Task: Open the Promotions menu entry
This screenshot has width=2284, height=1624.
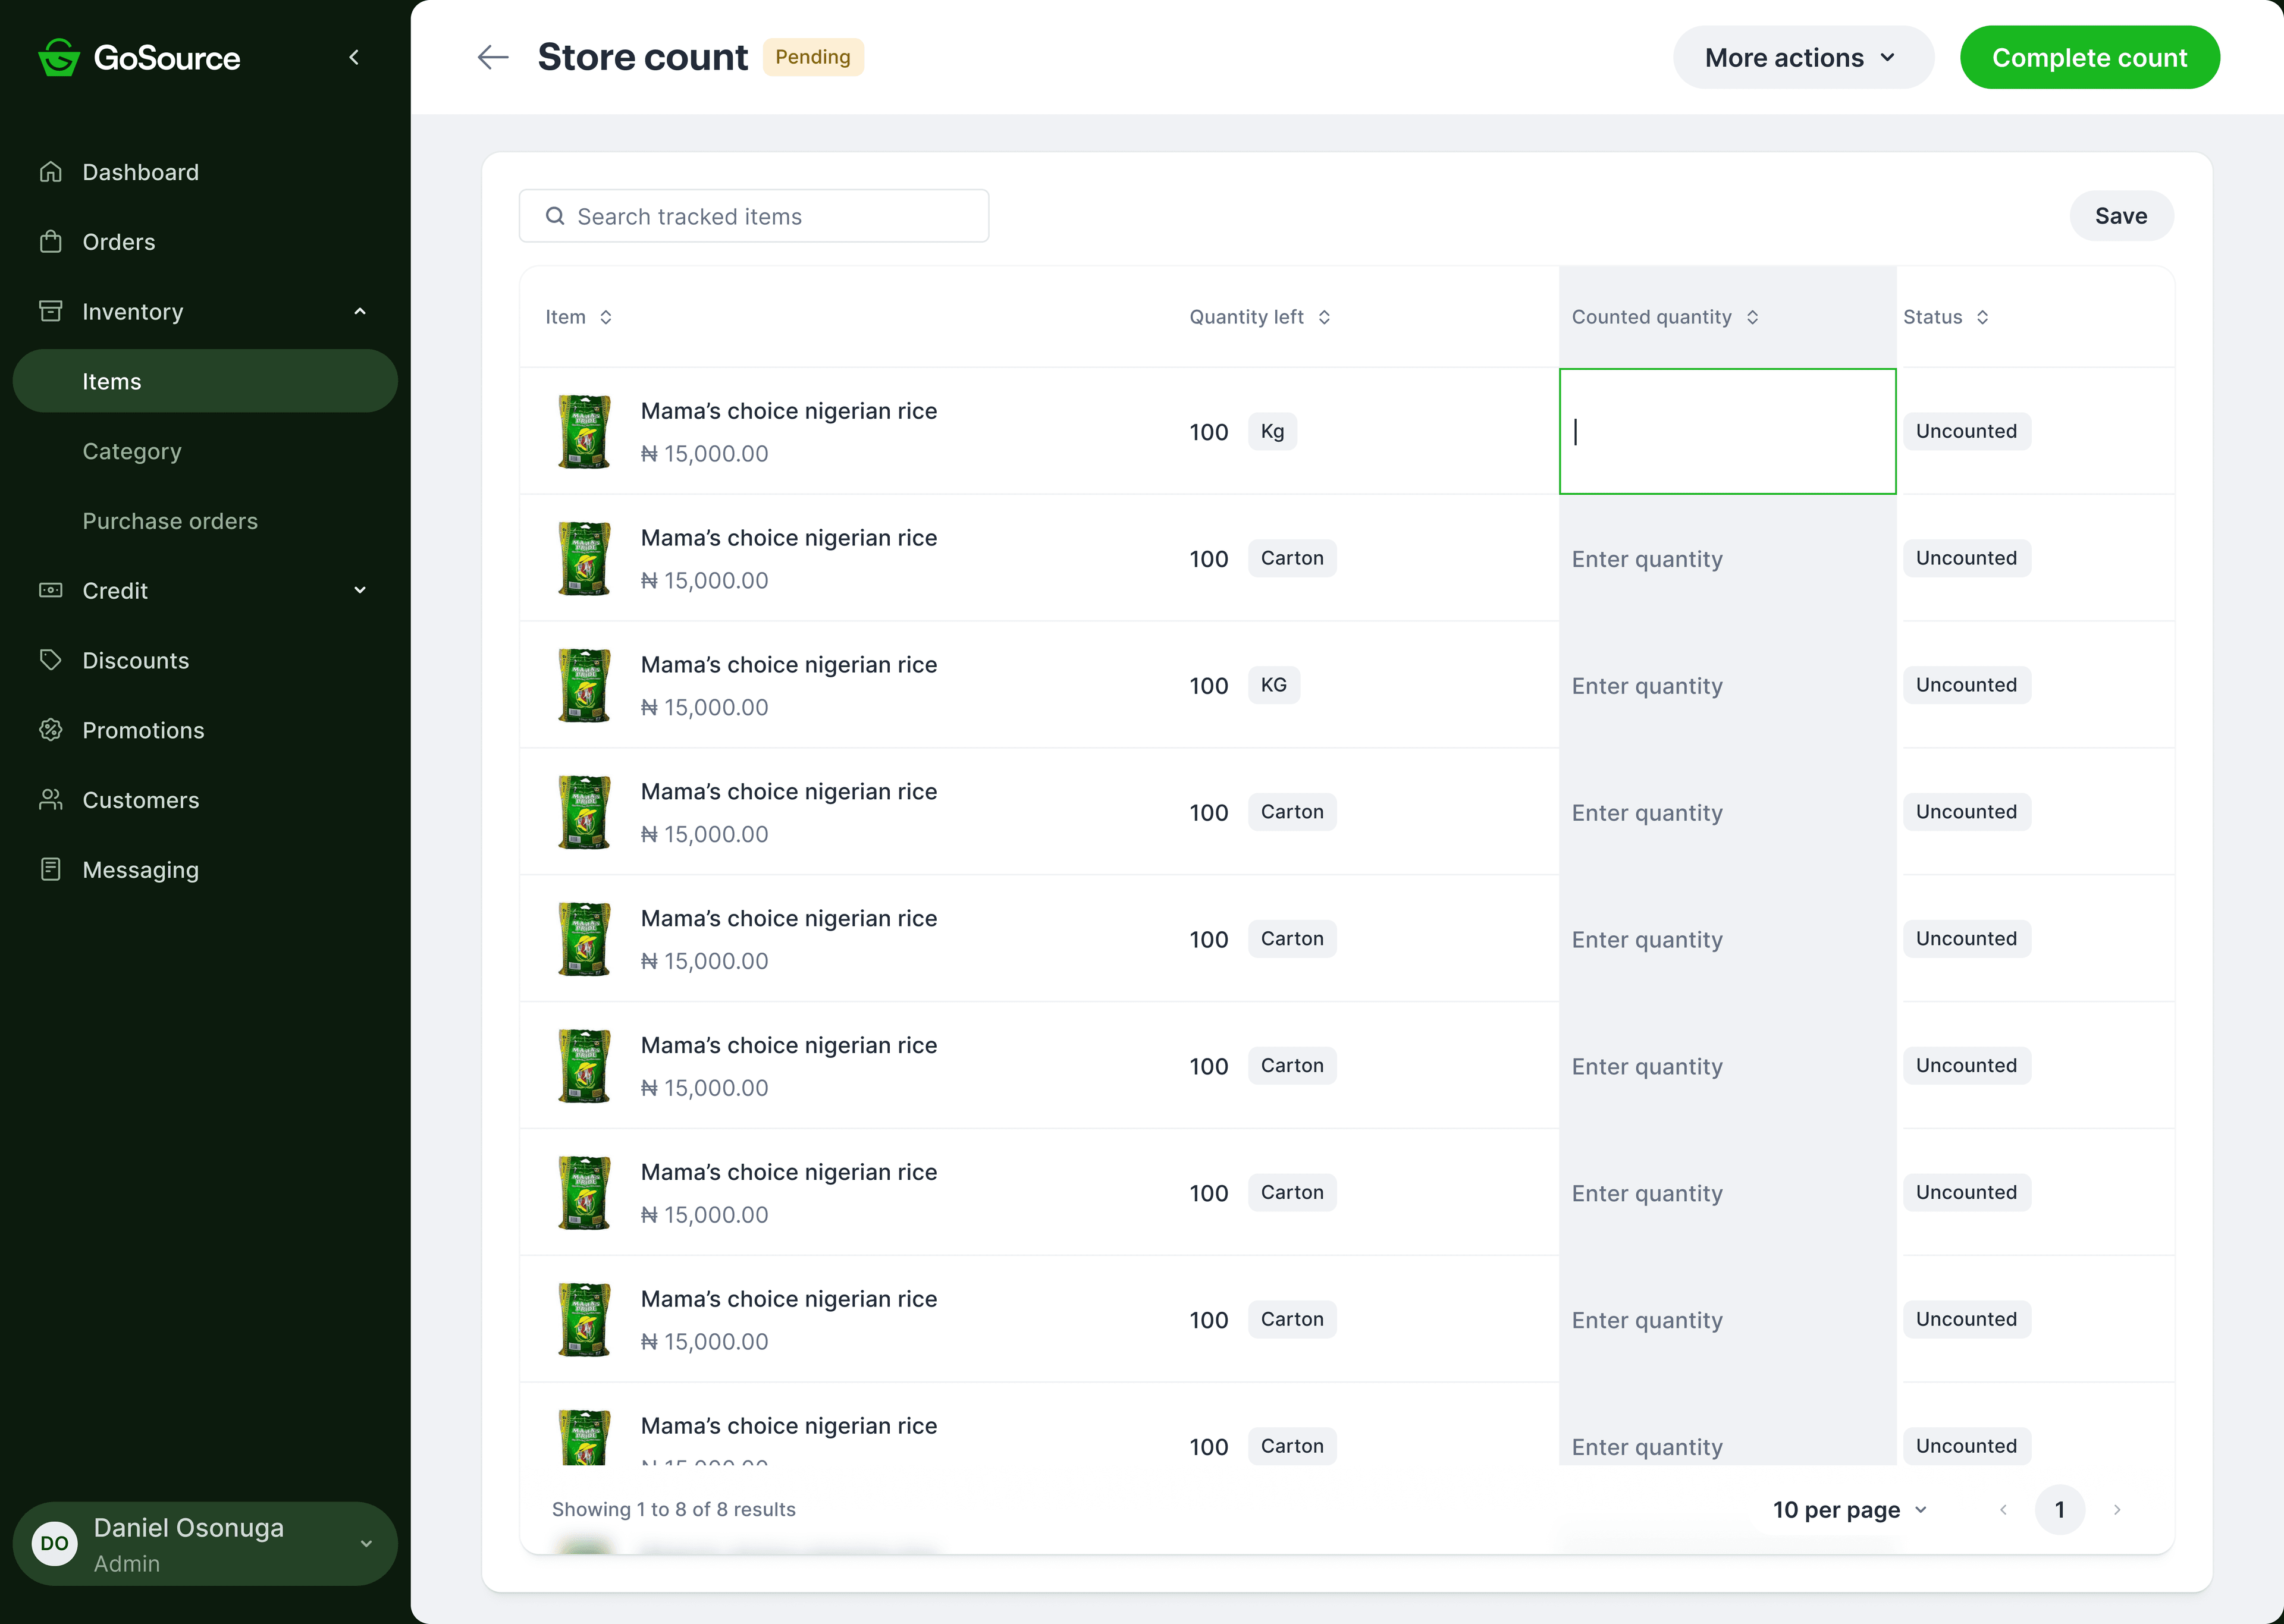Action: [143, 730]
